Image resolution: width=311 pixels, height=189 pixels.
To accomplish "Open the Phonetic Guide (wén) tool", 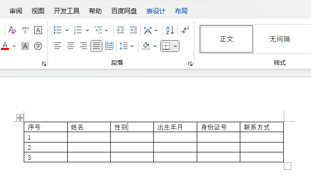I will pos(25,30).
